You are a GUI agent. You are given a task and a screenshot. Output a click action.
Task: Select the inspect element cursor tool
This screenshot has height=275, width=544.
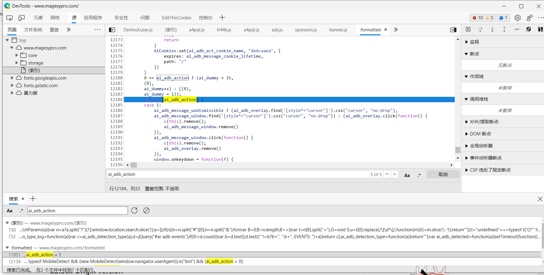[x=9, y=18]
